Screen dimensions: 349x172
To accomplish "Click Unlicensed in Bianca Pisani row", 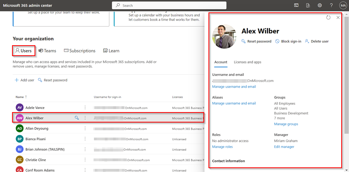I will (x=179, y=139).
